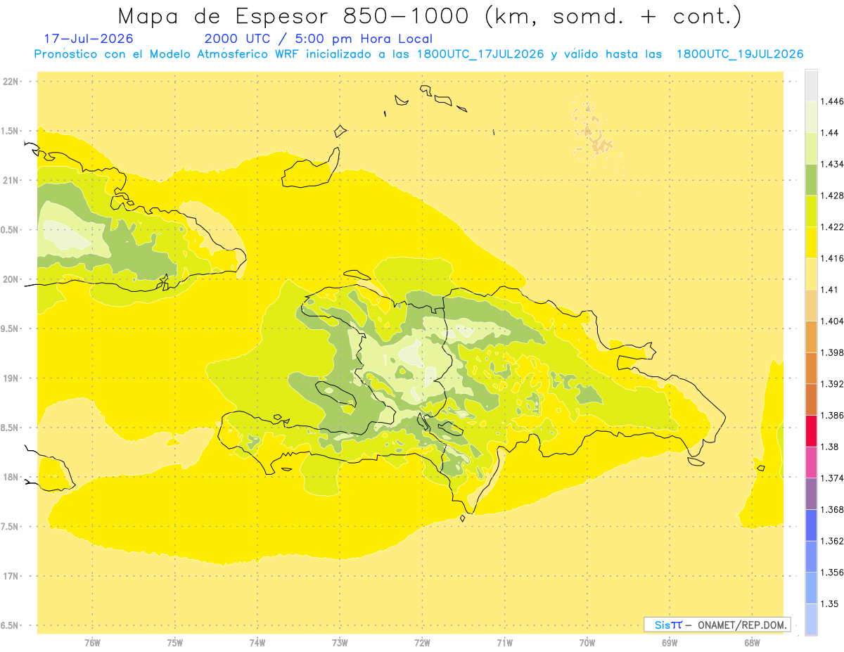The image size is (844, 652).
Task: Click longitude axis label 72W
Action: 422,644
